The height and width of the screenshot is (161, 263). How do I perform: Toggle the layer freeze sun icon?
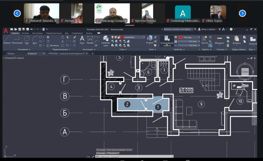pyautogui.click(x=116, y=37)
